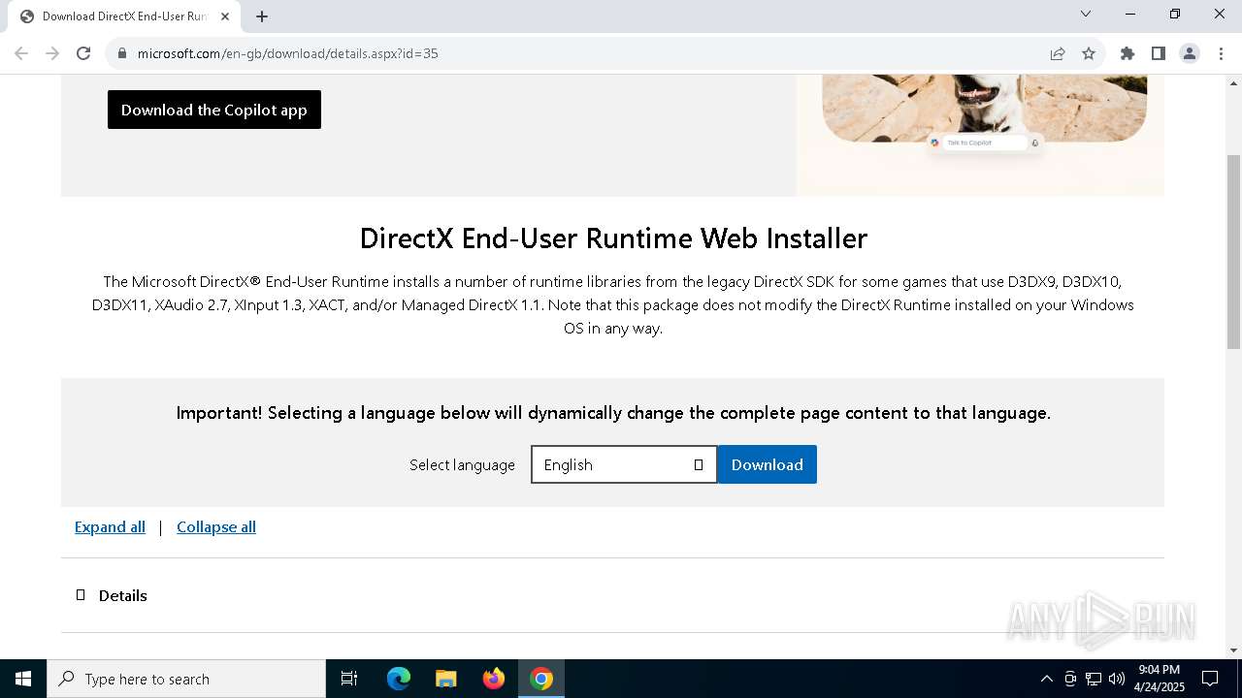Screen dimensions: 1242x698
Task: Launch Firefox from the taskbar
Action: [494, 679]
